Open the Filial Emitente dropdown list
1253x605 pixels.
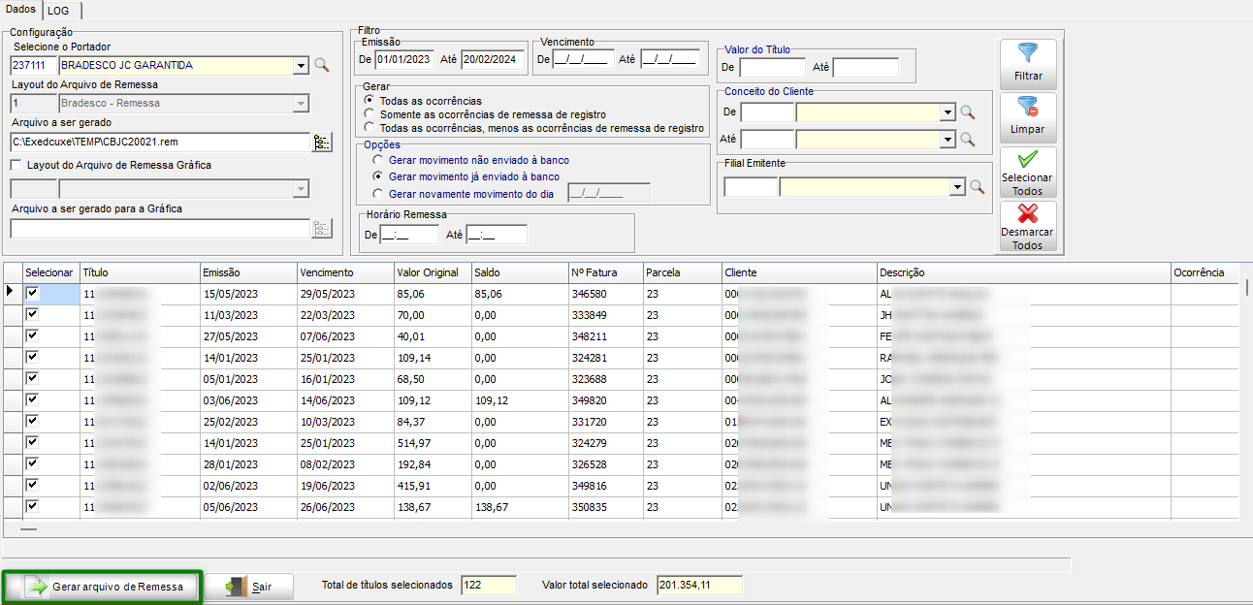[958, 187]
